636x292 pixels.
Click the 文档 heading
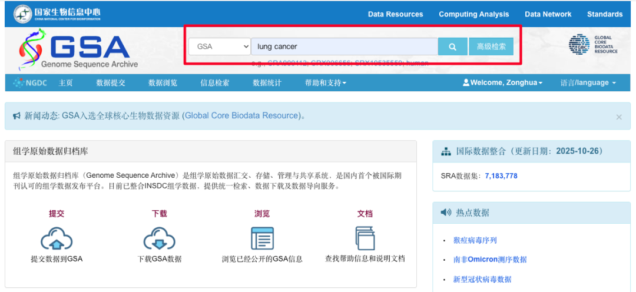365,214
